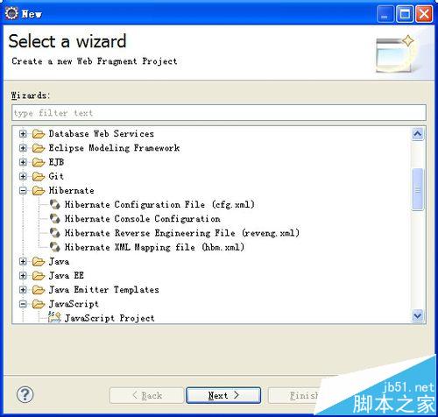Select the Eclipse Modeling Framework label
Screen dimensions: 438x417
click(114, 148)
